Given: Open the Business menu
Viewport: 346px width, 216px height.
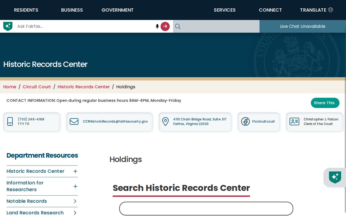Looking at the screenshot, I should (72, 10).
